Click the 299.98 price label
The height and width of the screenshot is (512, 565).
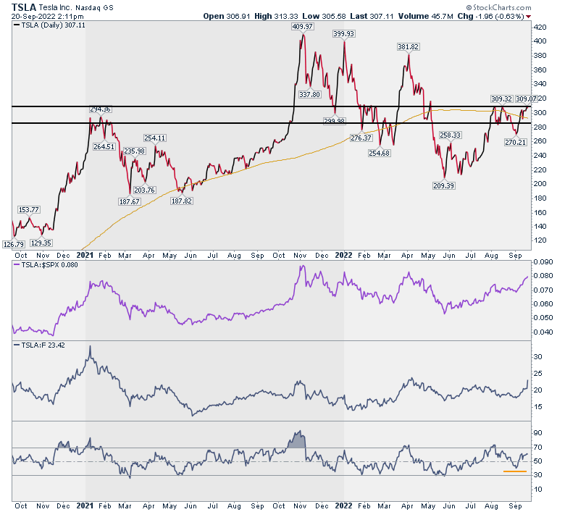point(335,122)
